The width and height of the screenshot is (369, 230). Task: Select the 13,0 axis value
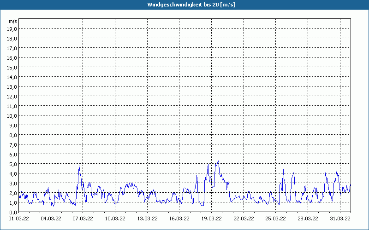[12, 87]
